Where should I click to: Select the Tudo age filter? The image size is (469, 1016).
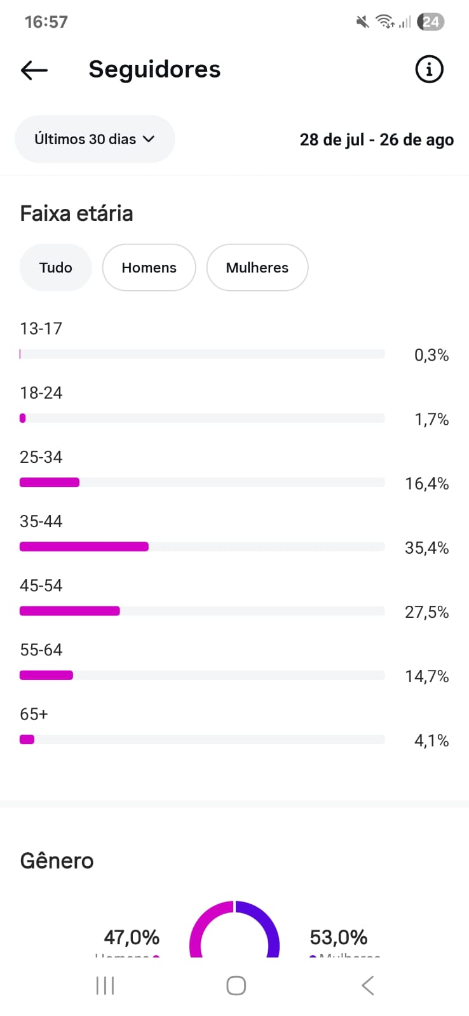[x=56, y=267]
